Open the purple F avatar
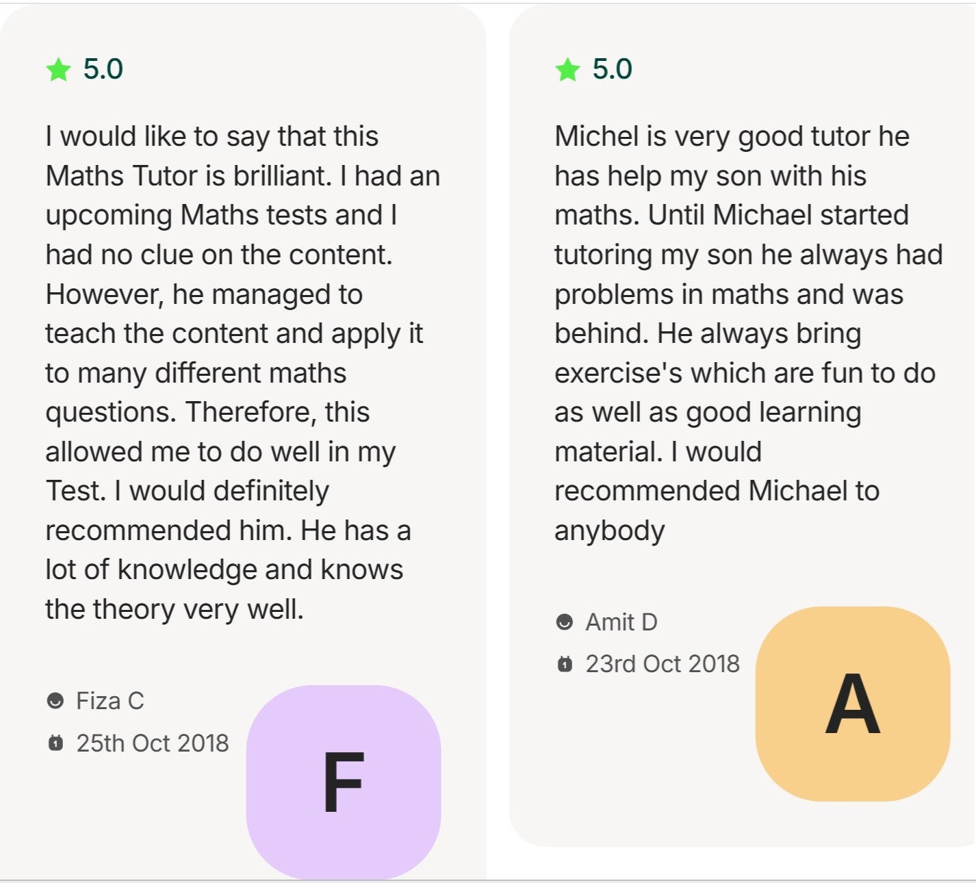Image resolution: width=976 pixels, height=883 pixels. (x=344, y=782)
